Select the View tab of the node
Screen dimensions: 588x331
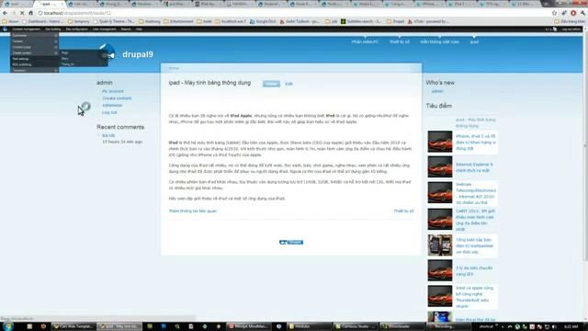[x=271, y=84]
